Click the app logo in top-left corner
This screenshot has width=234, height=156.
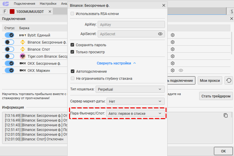pos(6,4)
